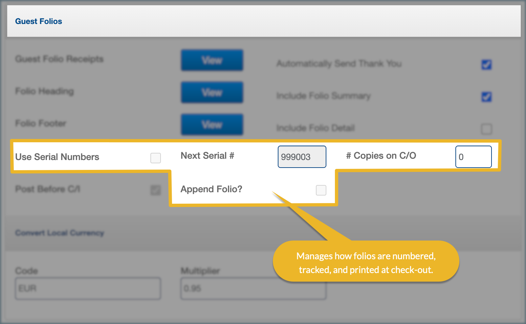The width and height of the screenshot is (526, 324).
Task: Click the yellow folio numbering callout bubble
Action: point(366,263)
